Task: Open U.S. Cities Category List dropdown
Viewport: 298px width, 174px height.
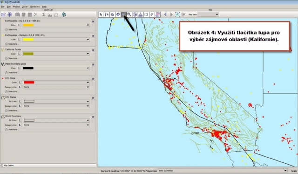Action: pyautogui.click(x=56, y=87)
